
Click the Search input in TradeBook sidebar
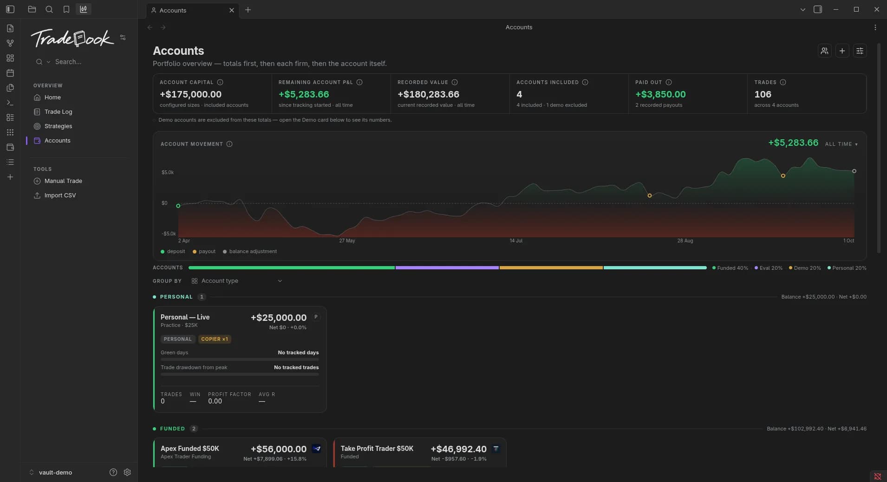pyautogui.click(x=79, y=62)
